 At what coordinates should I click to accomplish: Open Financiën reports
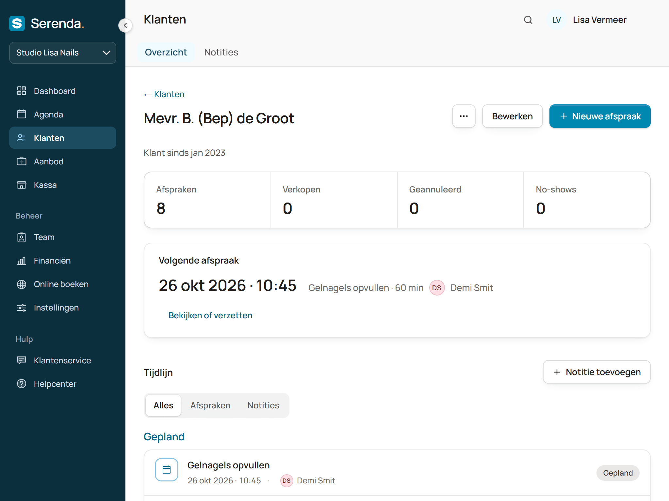63,261
